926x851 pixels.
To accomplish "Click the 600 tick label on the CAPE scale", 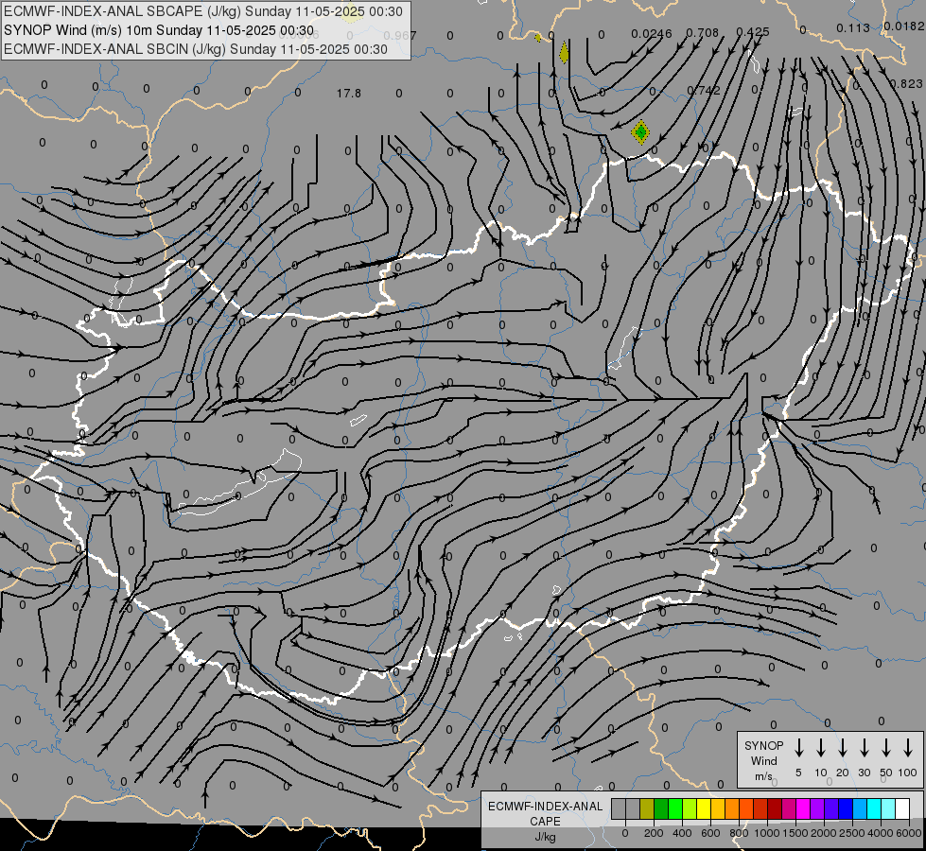I will pos(710,833).
